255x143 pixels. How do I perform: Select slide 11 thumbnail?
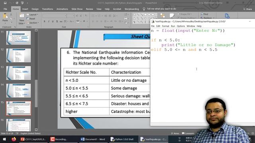(19, 38)
